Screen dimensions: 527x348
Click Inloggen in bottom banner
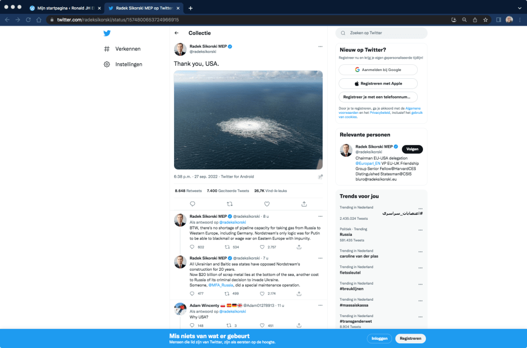pyautogui.click(x=379, y=338)
